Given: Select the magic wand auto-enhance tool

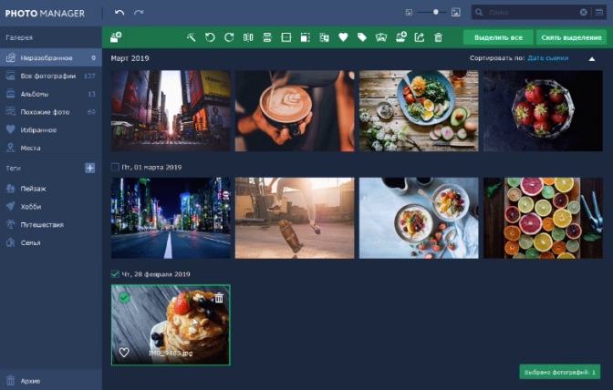Looking at the screenshot, I should click(192, 37).
